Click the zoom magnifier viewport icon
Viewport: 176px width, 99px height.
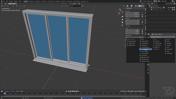click(122, 17)
